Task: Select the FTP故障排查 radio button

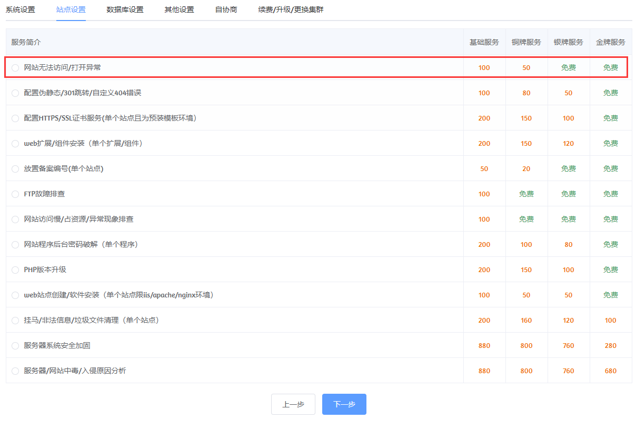Action: 15,194
